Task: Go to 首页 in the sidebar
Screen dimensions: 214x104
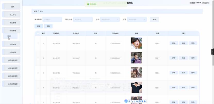Action: tap(11, 6)
